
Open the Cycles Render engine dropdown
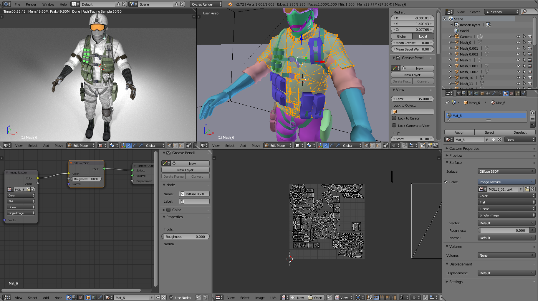click(206, 4)
